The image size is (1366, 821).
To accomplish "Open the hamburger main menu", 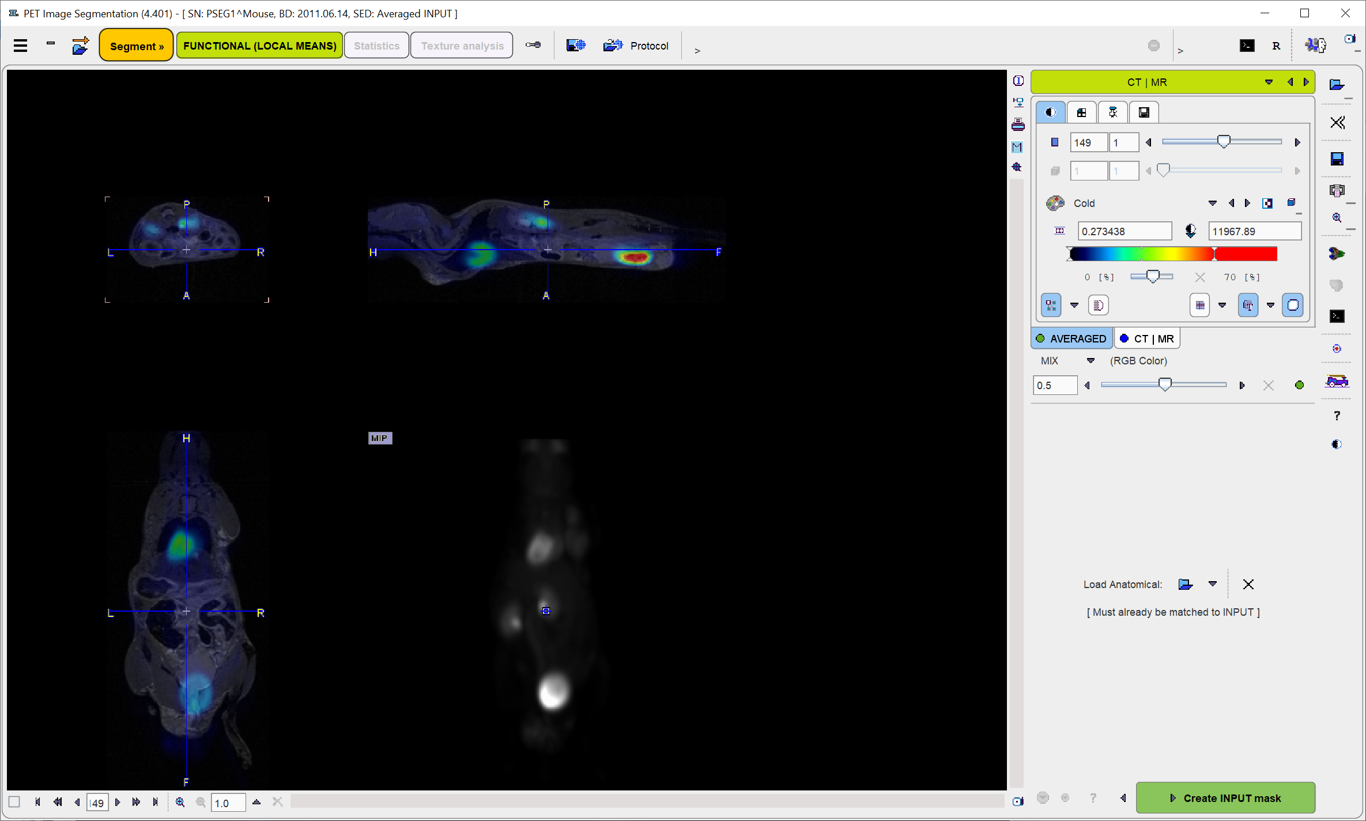I will pyautogui.click(x=20, y=46).
